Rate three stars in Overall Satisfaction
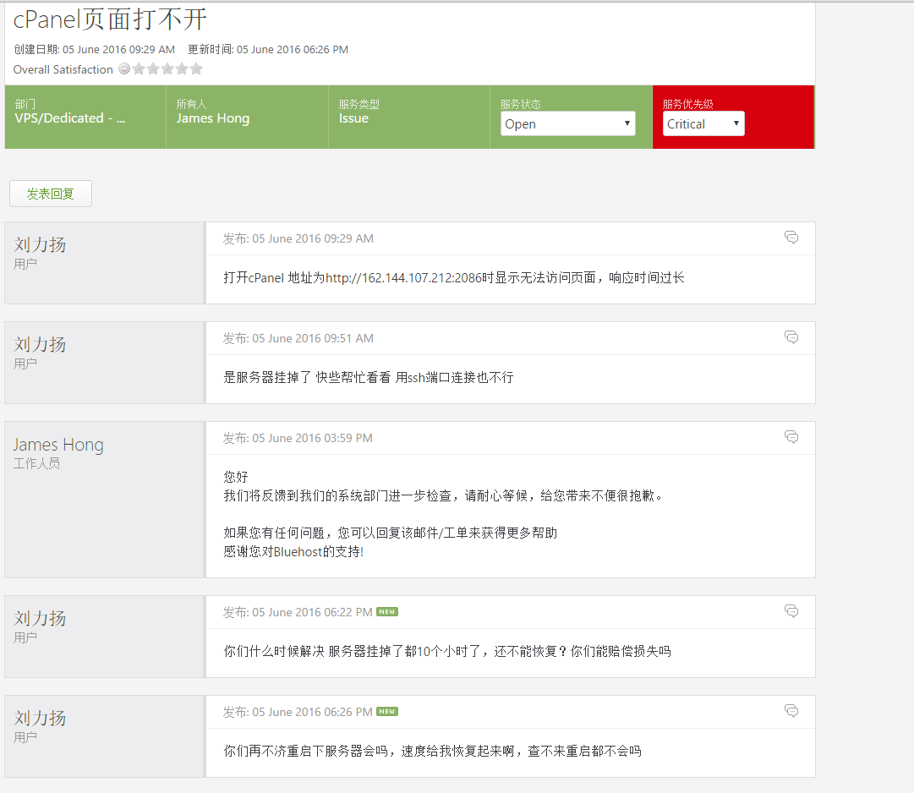 click(x=167, y=68)
